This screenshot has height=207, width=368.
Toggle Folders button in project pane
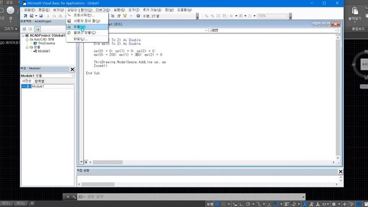pos(37,29)
